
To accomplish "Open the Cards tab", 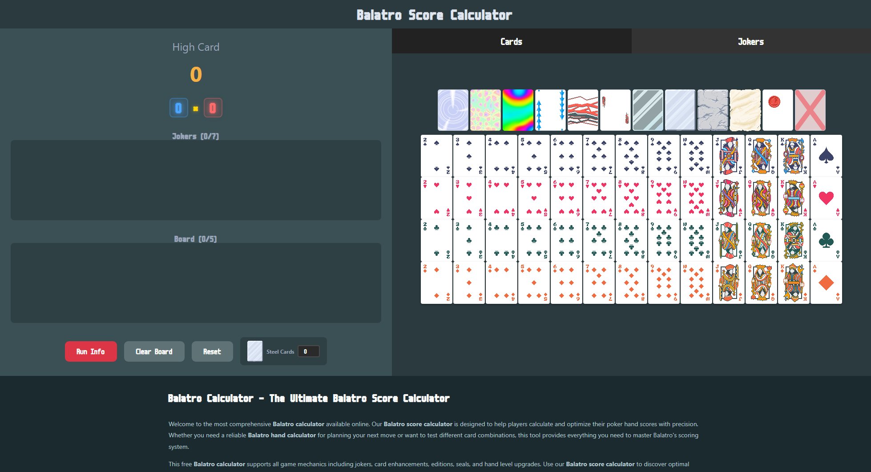I will [511, 41].
